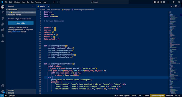Screen dimensions: 182x97
Task: Open the Edit menu
Action: [10, 2]
